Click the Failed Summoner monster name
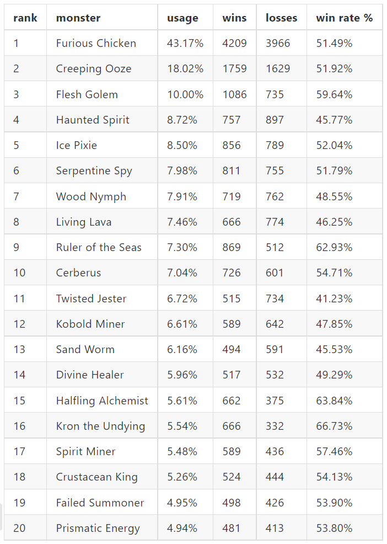This screenshot has width=387, height=544. click(100, 503)
